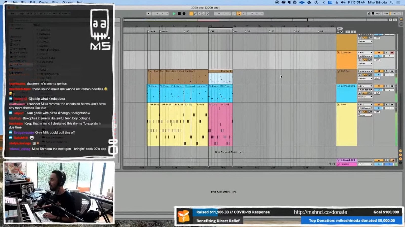Click the macOS Spotlight search icon
This screenshot has height=227, width=405.
pyautogui.click(x=391, y=2)
